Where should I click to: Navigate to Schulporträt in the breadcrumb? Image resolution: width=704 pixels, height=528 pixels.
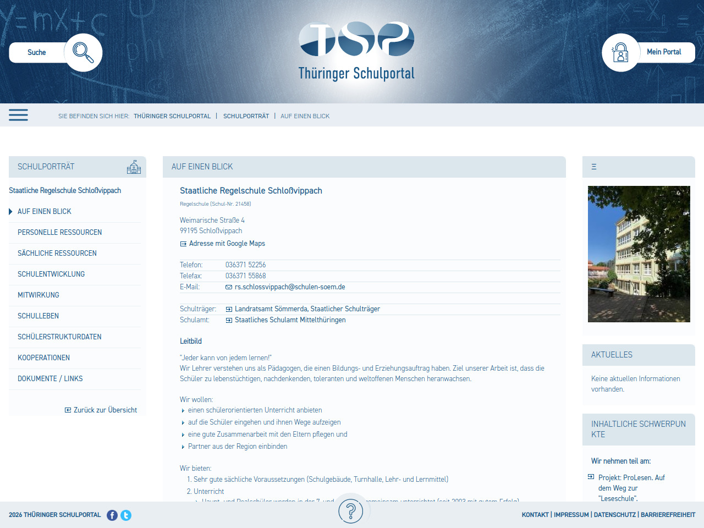[x=246, y=116]
